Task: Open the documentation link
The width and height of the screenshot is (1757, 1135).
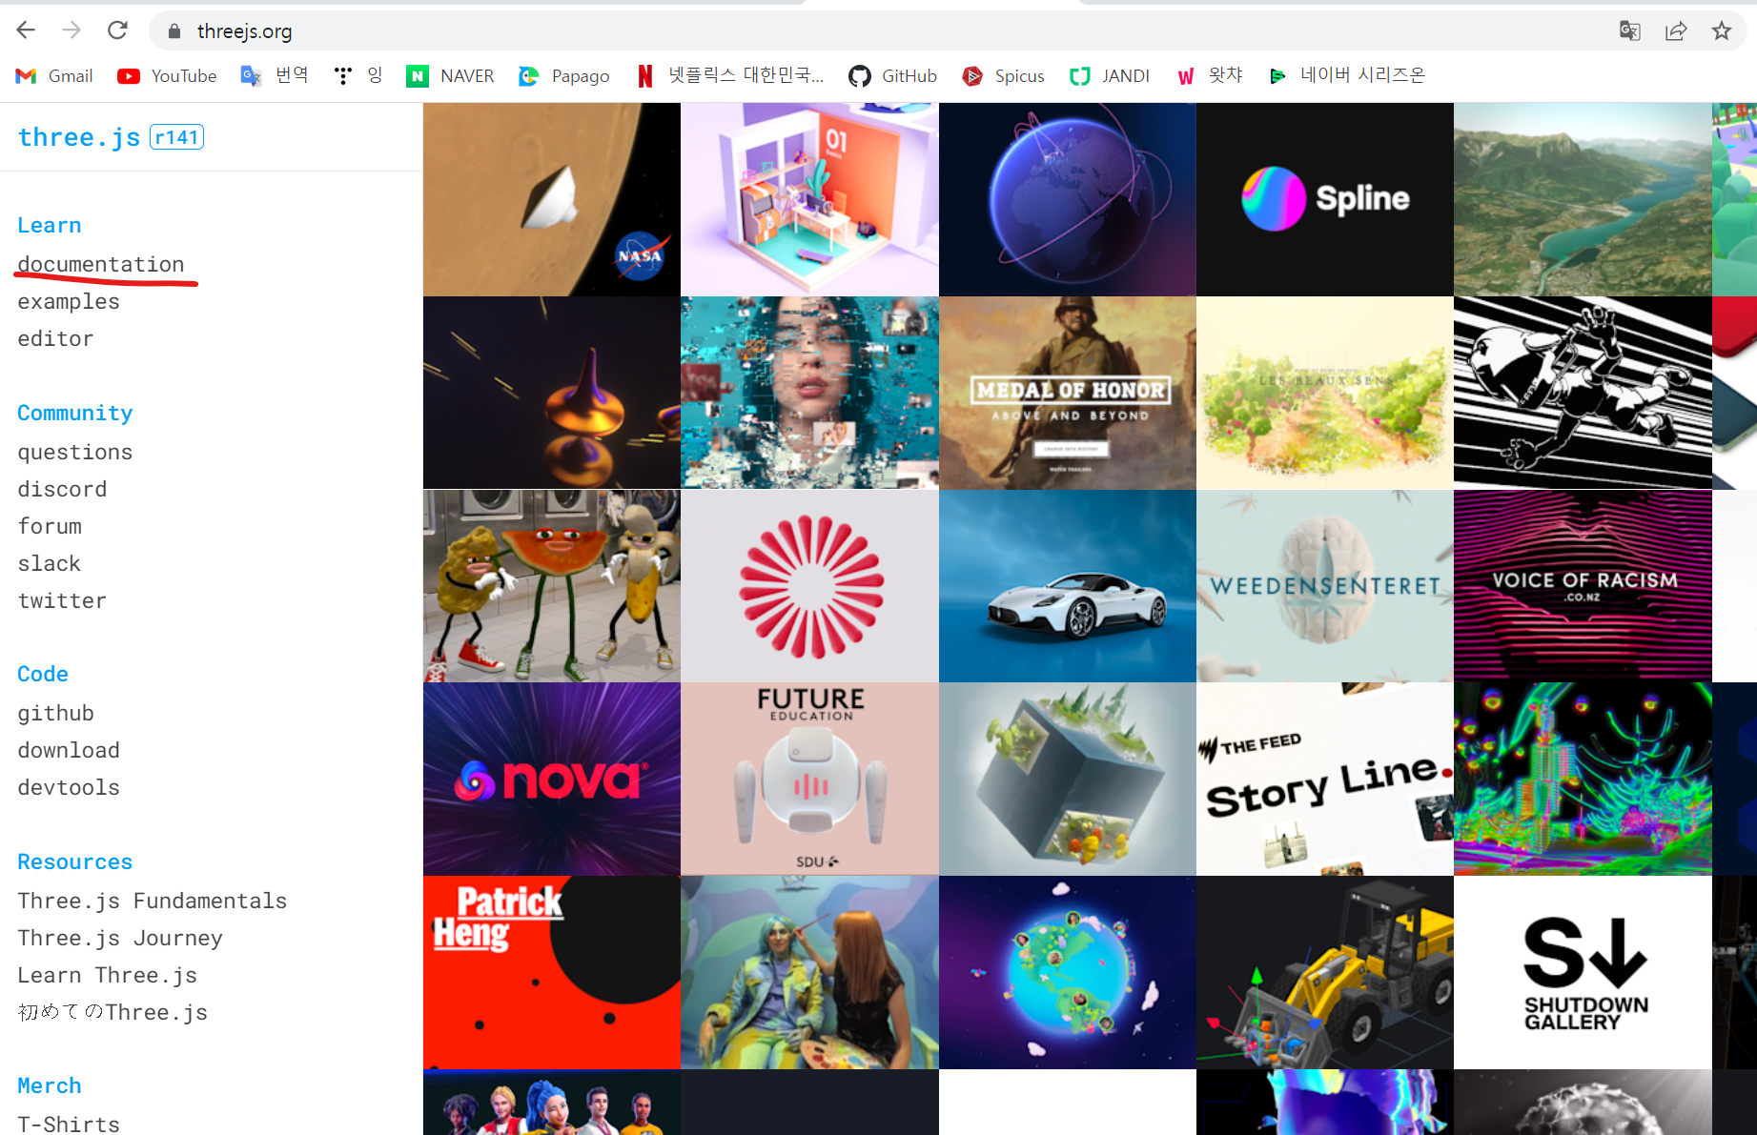Action: (101, 264)
